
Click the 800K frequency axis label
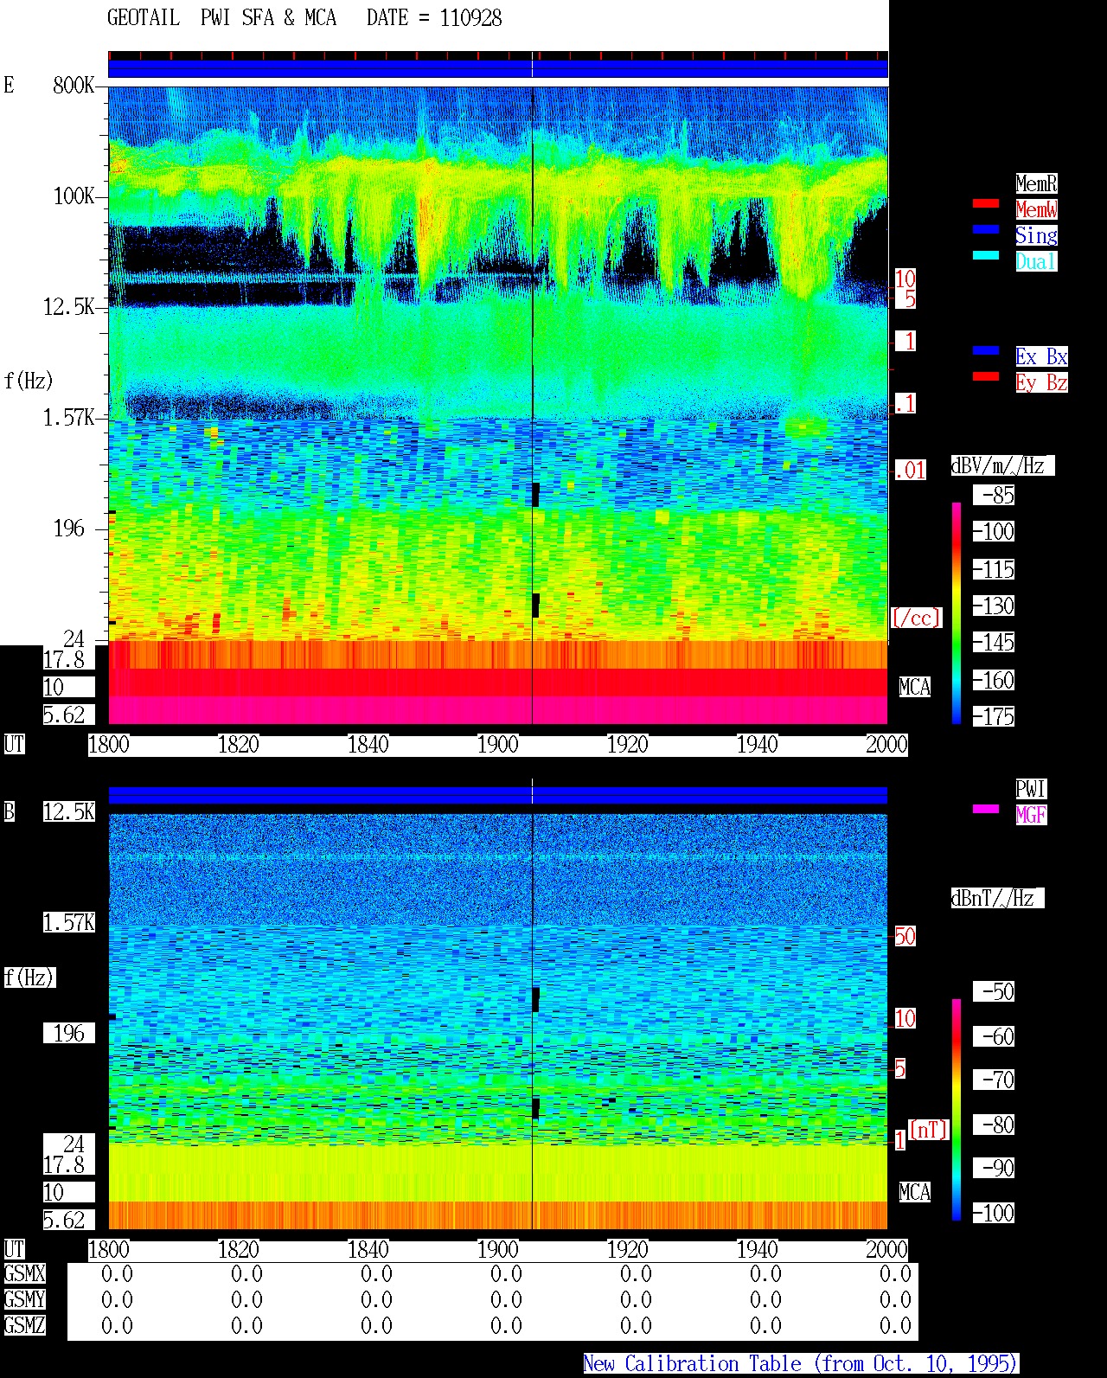pyautogui.click(x=74, y=85)
